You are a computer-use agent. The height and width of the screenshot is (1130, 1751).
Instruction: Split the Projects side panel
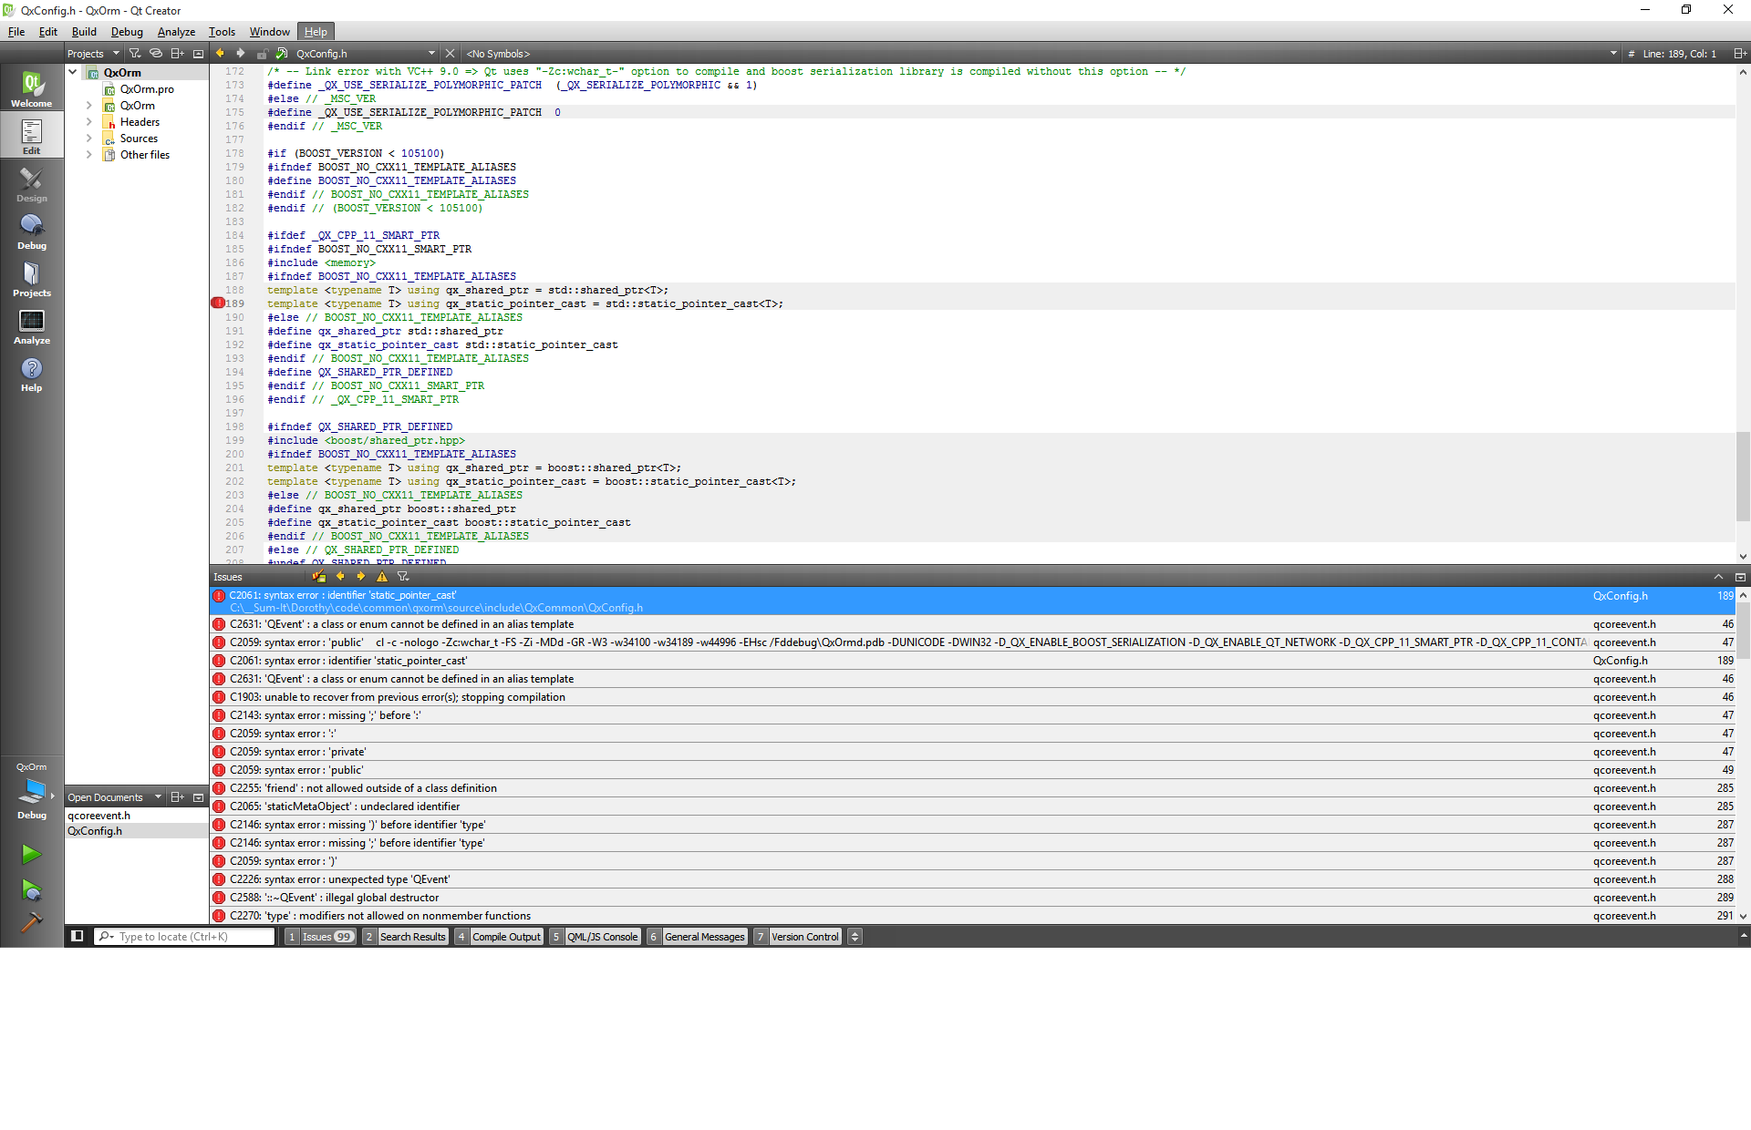[x=178, y=54]
